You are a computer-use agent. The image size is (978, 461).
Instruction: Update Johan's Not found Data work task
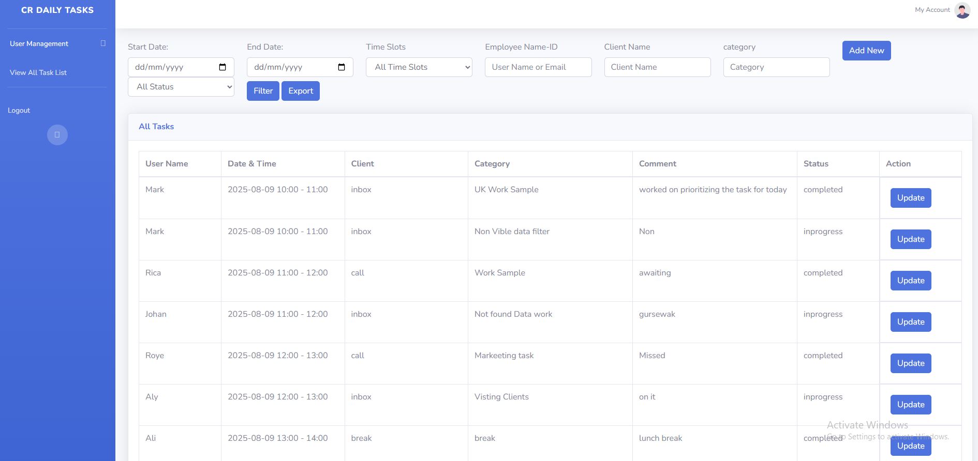pos(910,322)
